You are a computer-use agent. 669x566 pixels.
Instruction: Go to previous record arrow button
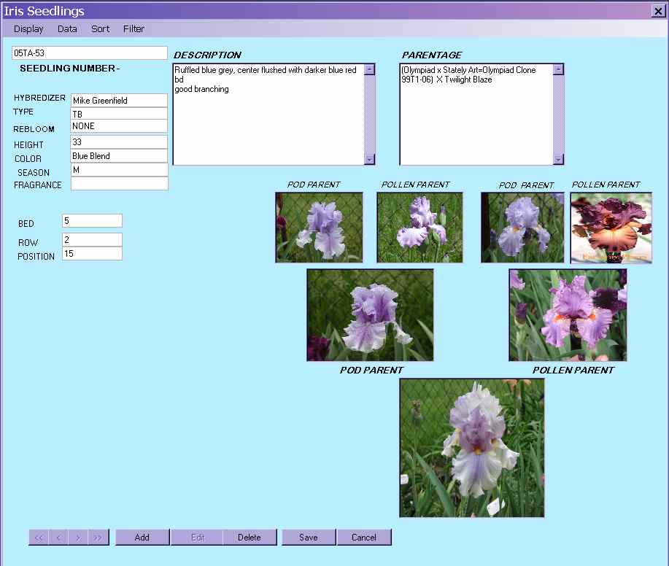pos(58,538)
